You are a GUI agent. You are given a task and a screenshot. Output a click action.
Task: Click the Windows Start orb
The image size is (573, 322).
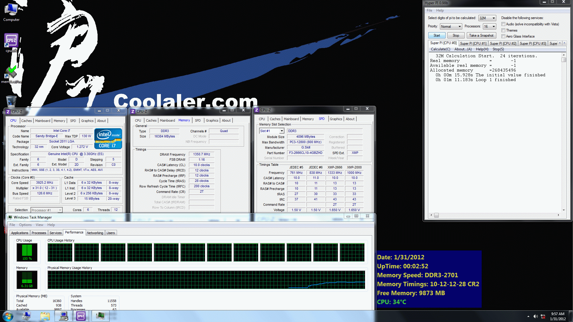click(8, 316)
